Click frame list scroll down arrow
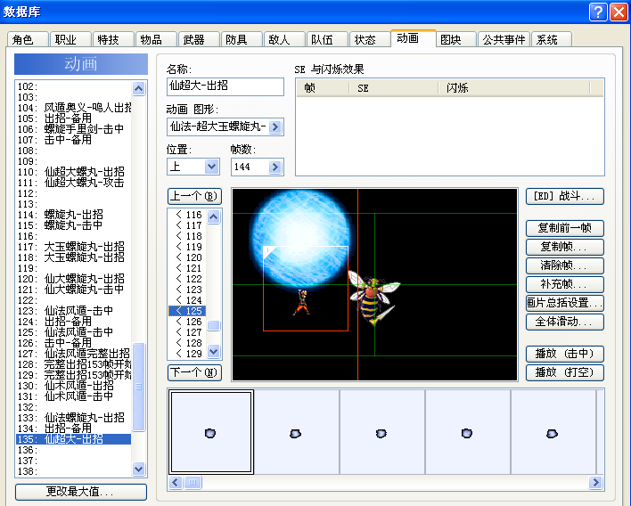This screenshot has height=506, width=631. (214, 351)
